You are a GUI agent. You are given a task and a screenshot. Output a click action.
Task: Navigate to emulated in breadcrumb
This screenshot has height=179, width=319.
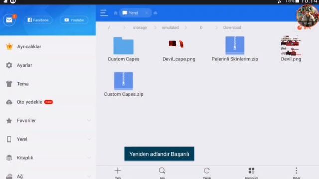pyautogui.click(x=170, y=28)
